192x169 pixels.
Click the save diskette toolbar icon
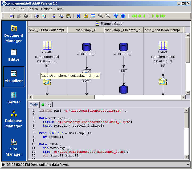coord(26,16)
